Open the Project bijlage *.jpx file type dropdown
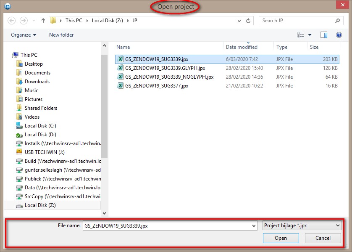Image resolution: width=352 pixels, height=252 pixels. (302, 225)
